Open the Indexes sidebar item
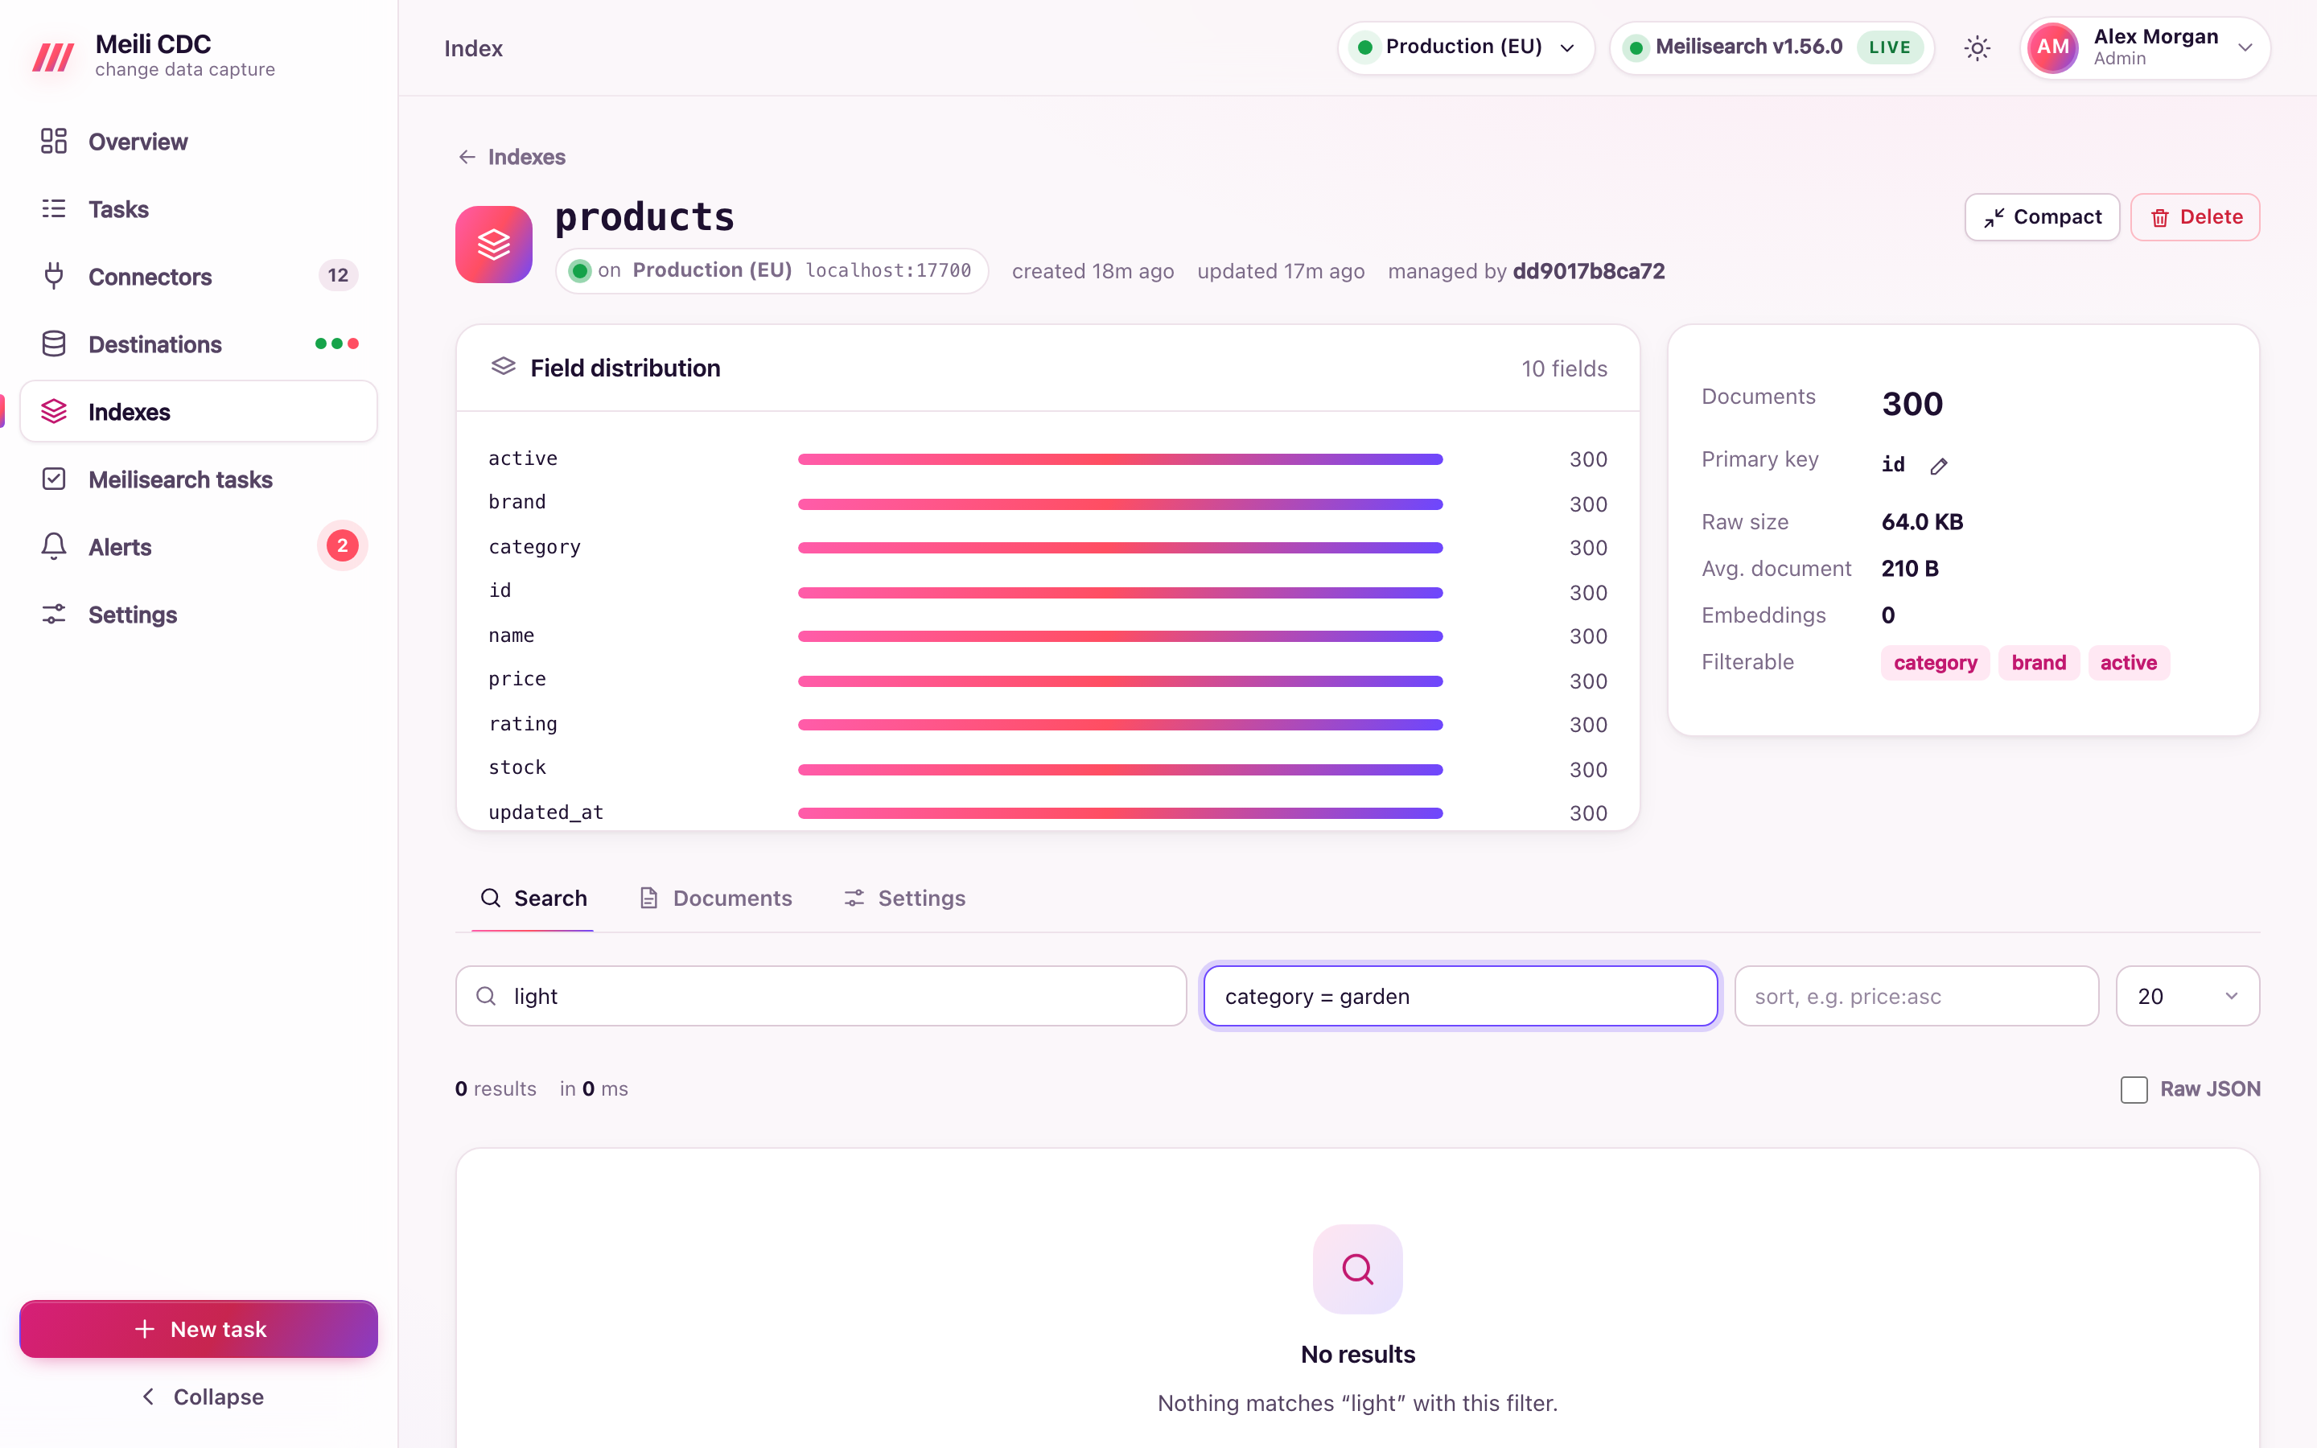This screenshot has height=1448, width=2317. (x=198, y=412)
